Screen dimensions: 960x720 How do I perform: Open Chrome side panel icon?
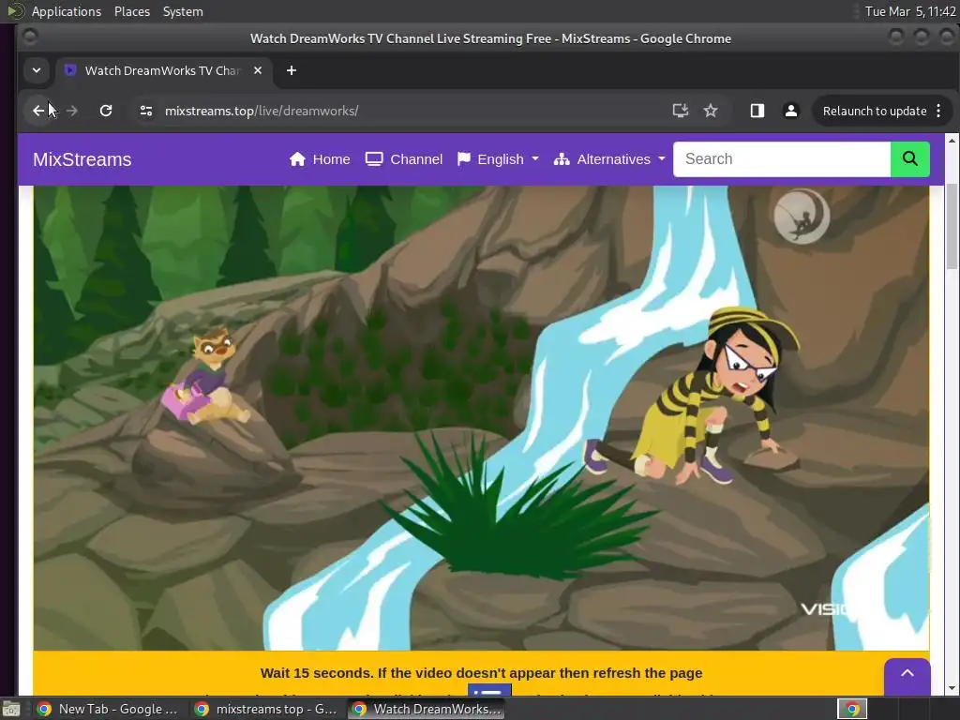757,111
